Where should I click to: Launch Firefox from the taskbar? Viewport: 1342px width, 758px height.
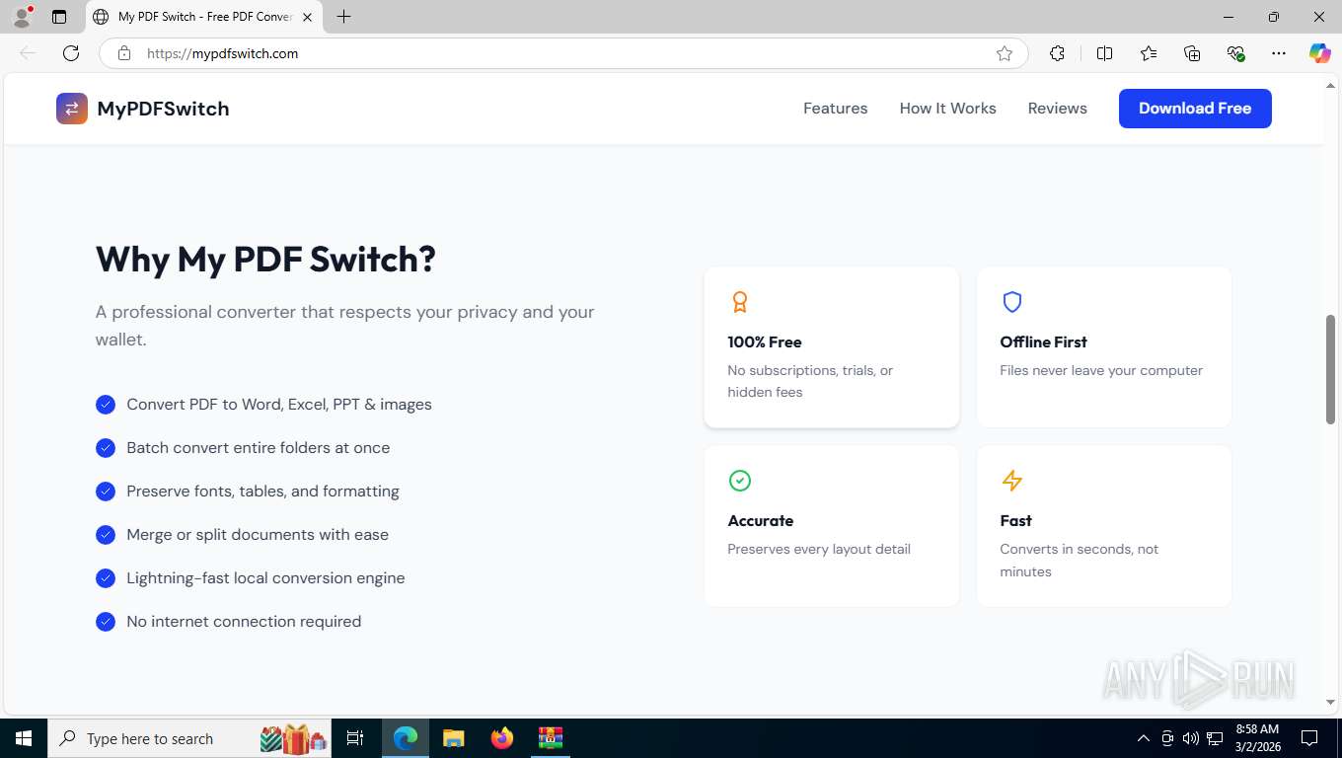(502, 738)
